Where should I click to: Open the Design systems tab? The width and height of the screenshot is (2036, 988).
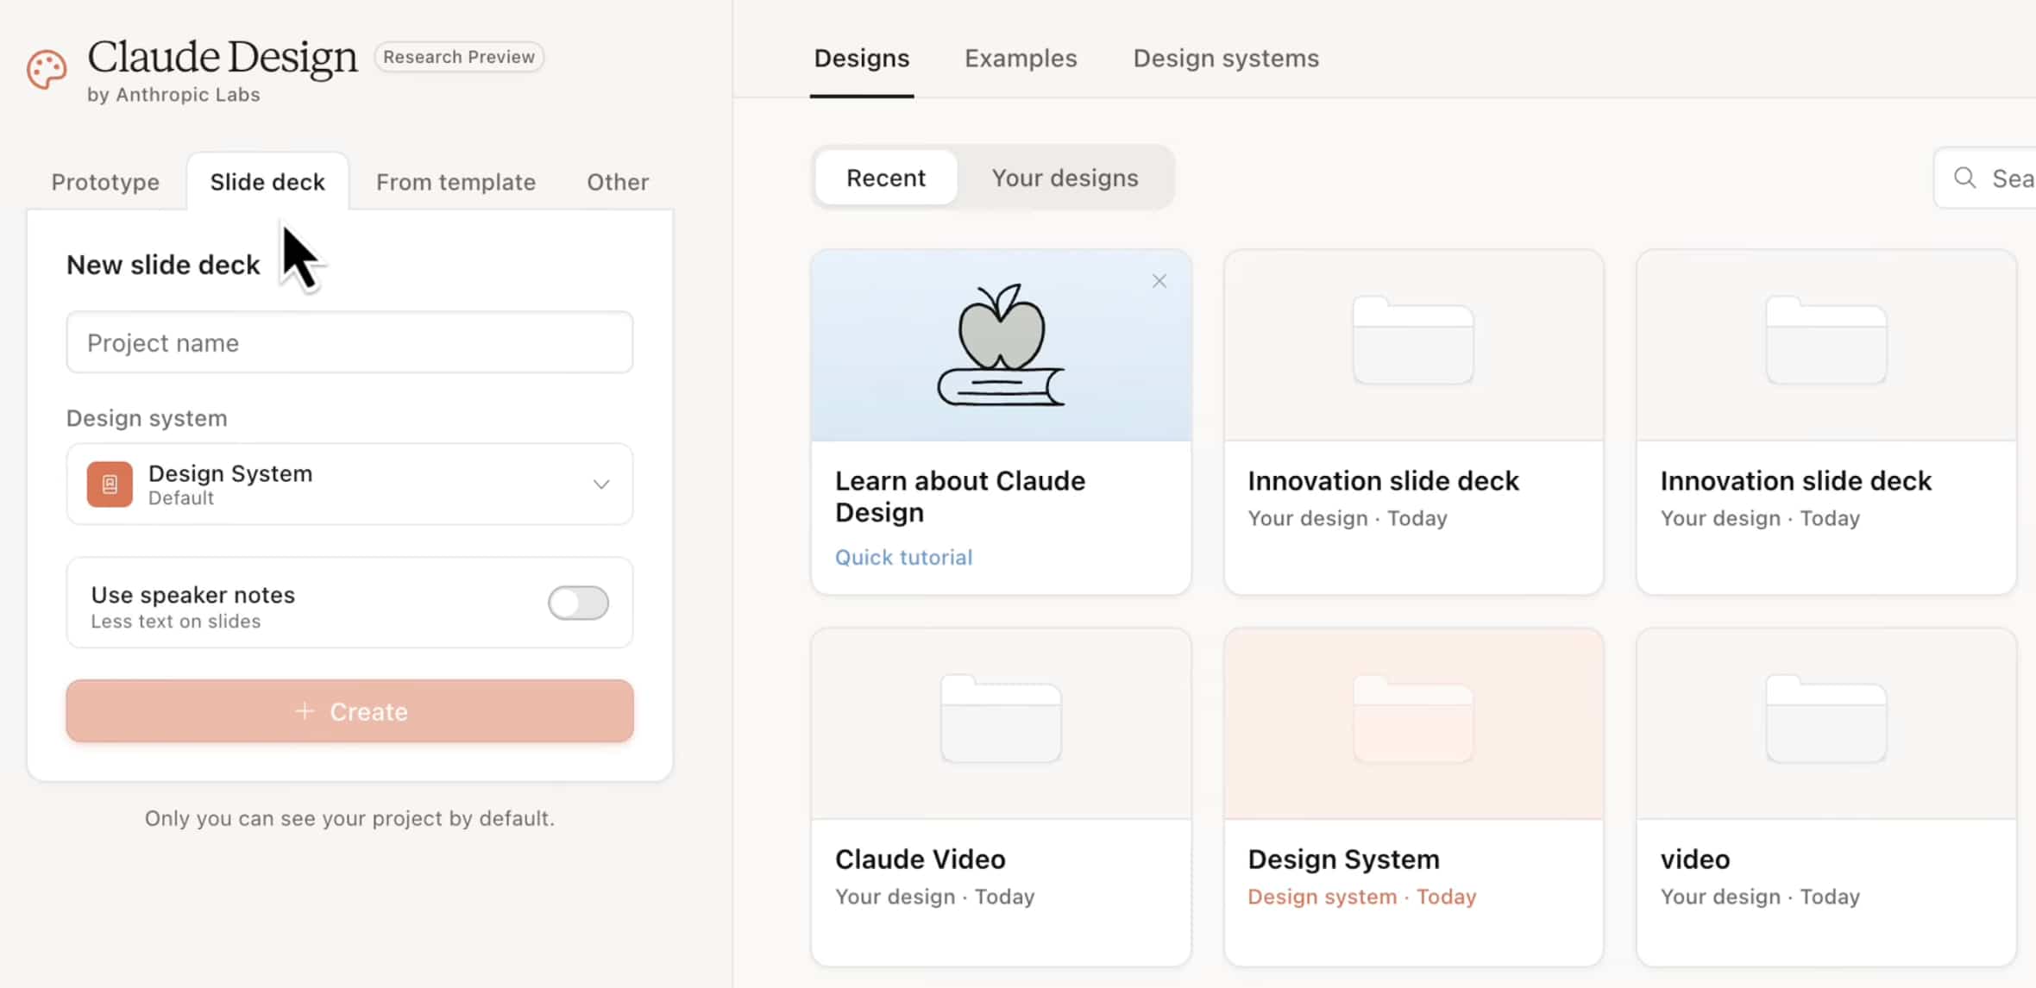point(1226,58)
